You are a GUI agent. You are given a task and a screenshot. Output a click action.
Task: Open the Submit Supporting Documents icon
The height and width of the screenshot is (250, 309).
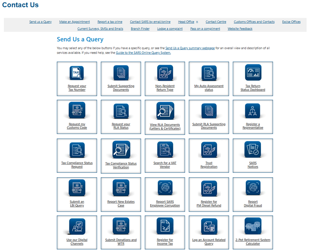pos(121,73)
